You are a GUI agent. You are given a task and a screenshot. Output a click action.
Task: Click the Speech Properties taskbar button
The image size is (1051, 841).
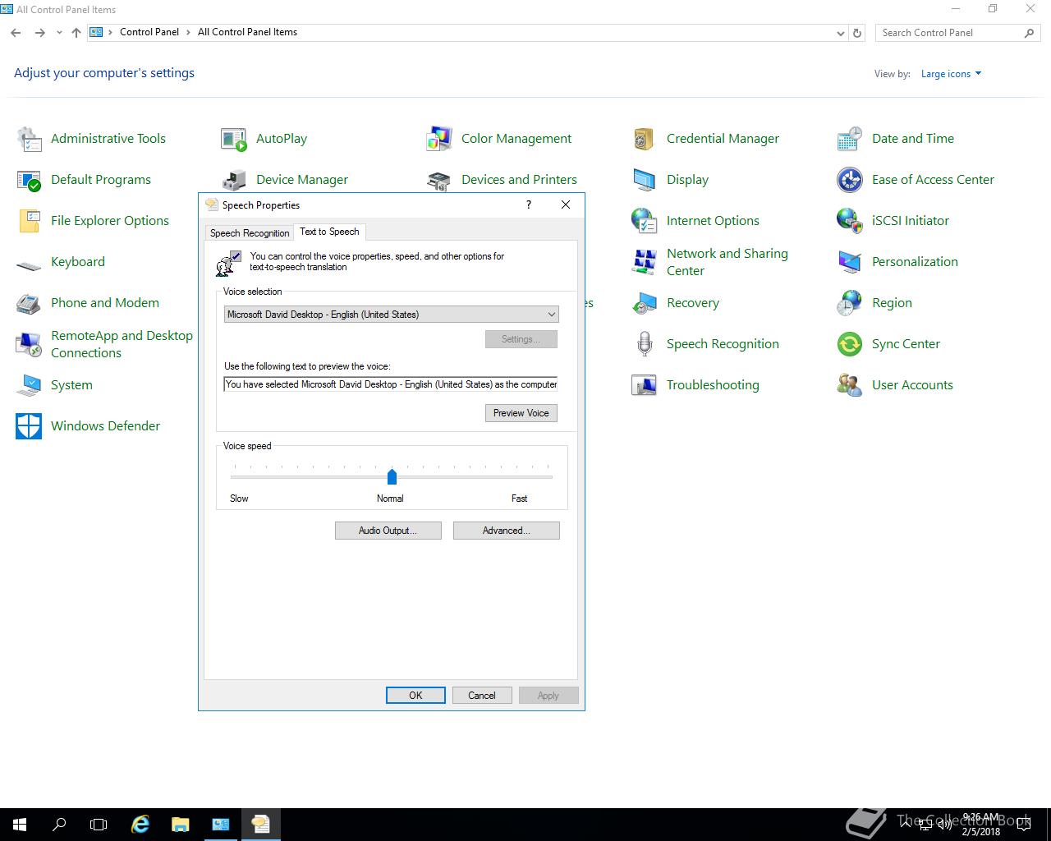click(261, 825)
